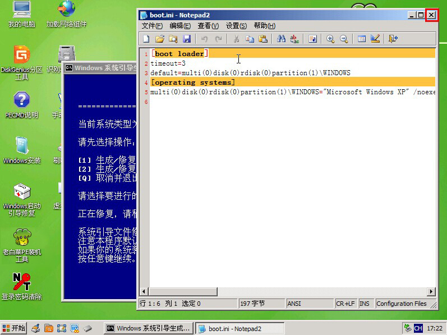Open the Windows安装 desktop icon
This screenshot has height=335, width=447.
click(22, 150)
